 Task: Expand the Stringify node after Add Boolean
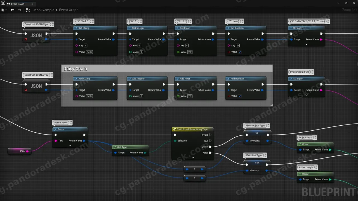coord(307,95)
